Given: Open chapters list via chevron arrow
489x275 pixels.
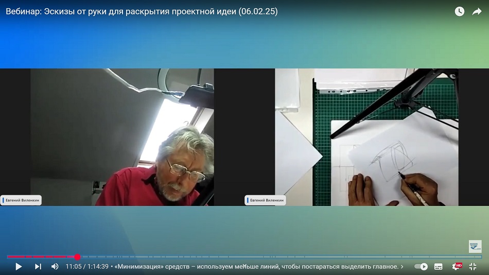Looking at the screenshot, I should point(402,266).
